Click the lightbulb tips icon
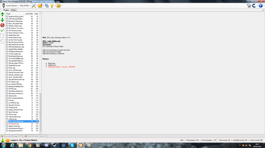 coord(52,6)
